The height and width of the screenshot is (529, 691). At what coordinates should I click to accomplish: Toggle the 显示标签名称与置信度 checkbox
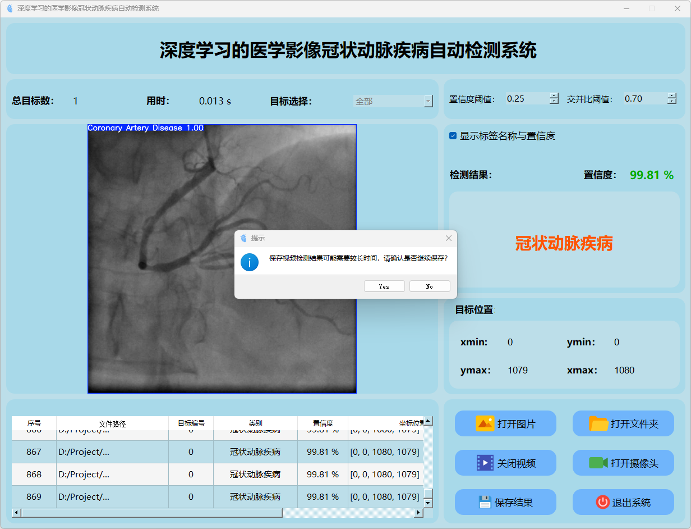point(453,136)
